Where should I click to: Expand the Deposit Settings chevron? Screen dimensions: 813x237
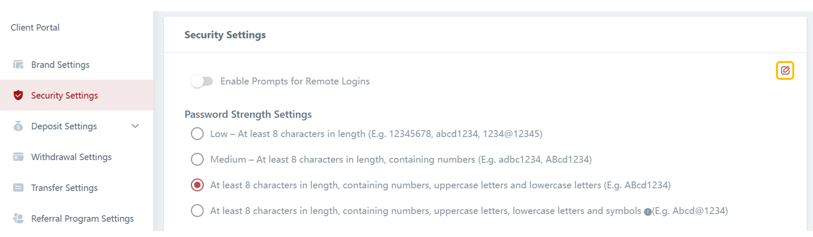(x=135, y=126)
